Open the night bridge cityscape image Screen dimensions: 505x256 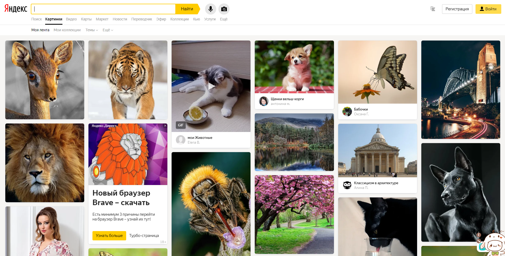click(461, 90)
